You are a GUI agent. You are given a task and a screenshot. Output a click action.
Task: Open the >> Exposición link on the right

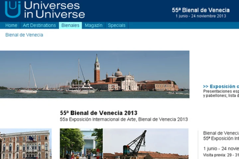(221, 86)
